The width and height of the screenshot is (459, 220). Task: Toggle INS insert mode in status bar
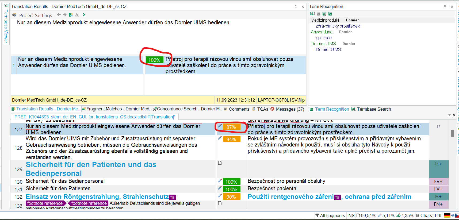[351, 215]
